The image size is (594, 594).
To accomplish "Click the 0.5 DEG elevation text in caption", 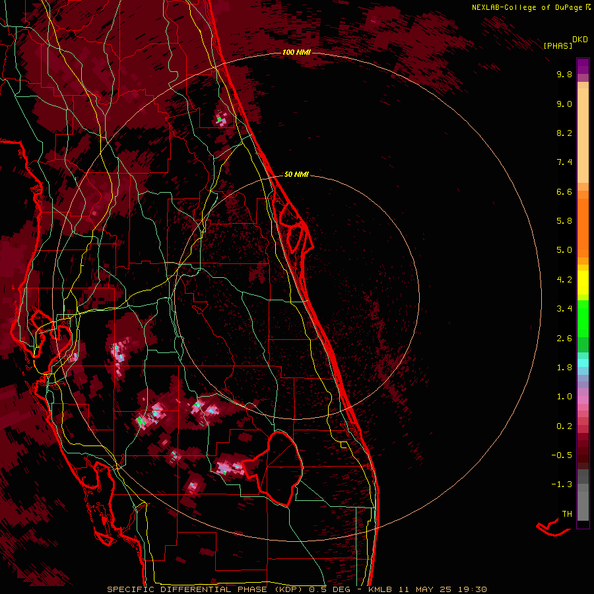I will coord(331,589).
